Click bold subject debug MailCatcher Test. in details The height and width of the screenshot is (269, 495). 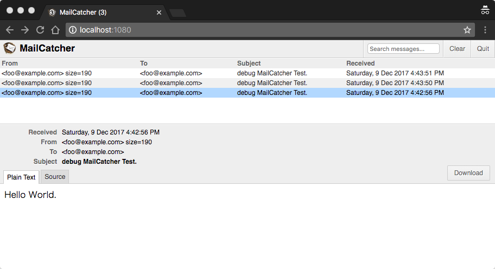coord(99,162)
